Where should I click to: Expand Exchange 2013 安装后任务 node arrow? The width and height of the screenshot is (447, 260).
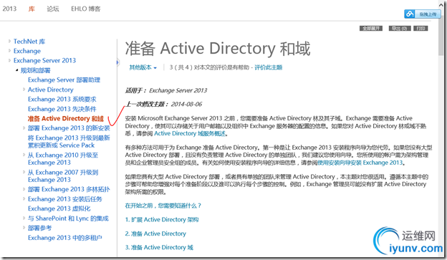tap(24, 198)
